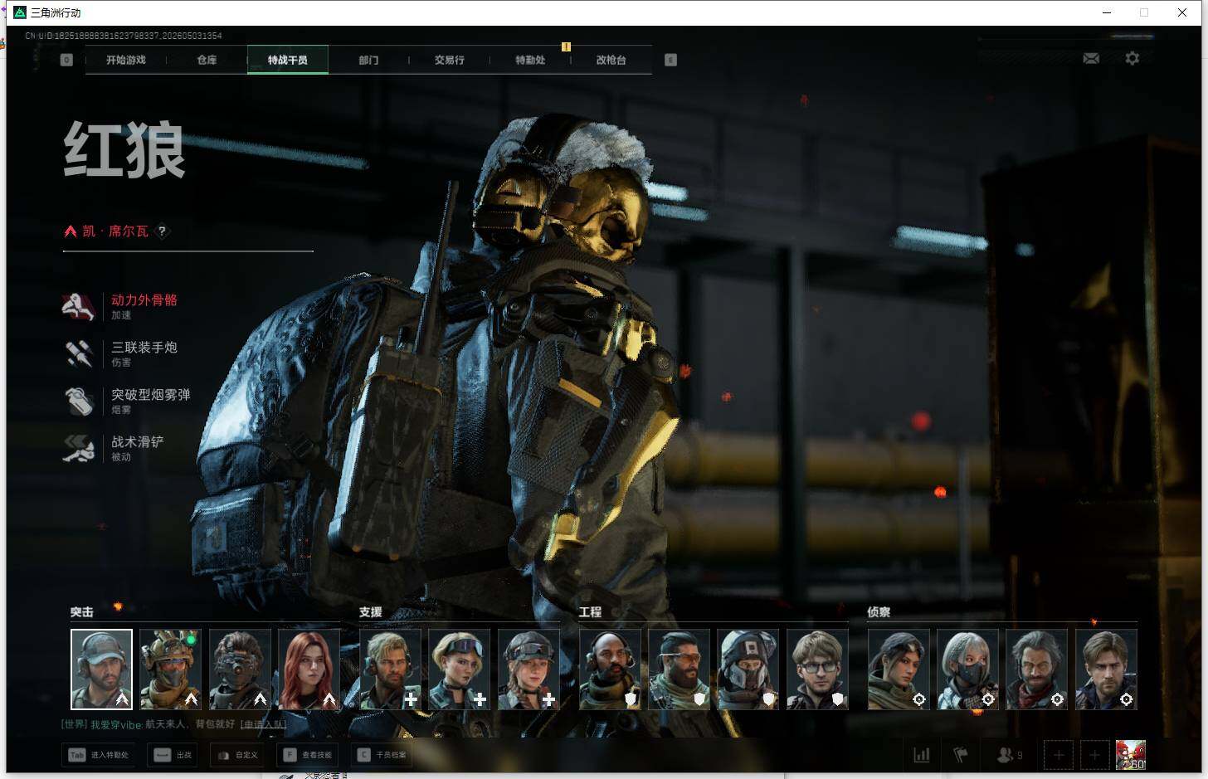1208x779 pixels.
Task: Click the 侦察 category heading
Action: click(879, 612)
